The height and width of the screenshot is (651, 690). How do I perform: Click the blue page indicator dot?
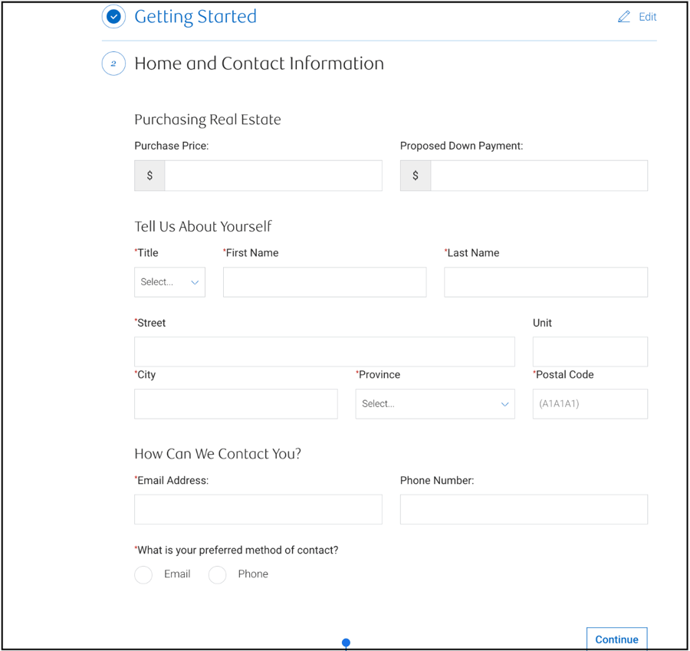(x=346, y=643)
